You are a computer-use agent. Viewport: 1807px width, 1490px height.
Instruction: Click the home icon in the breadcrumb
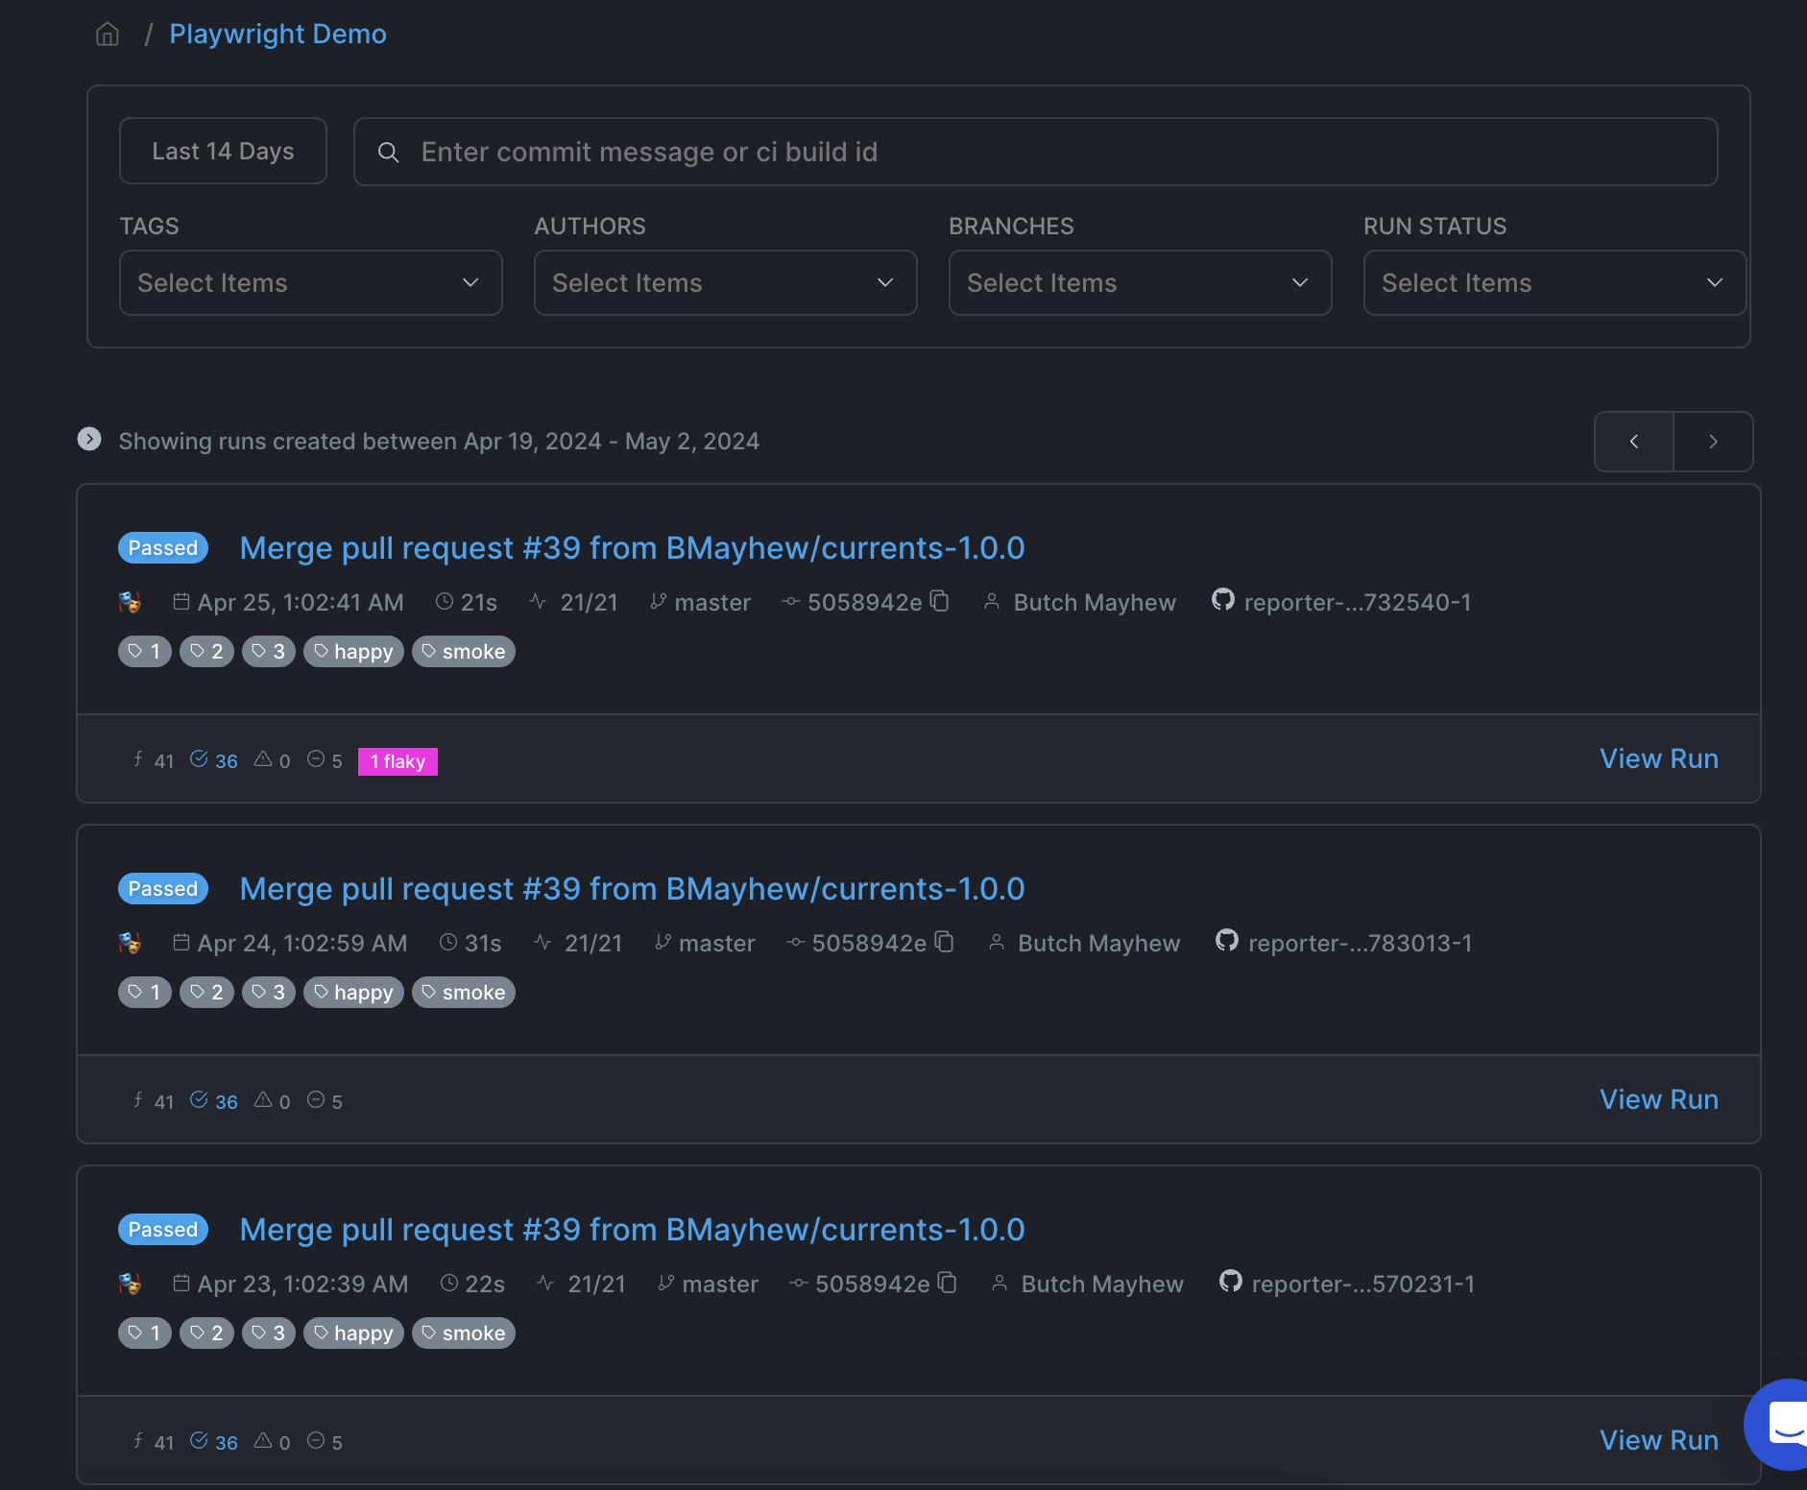[108, 34]
